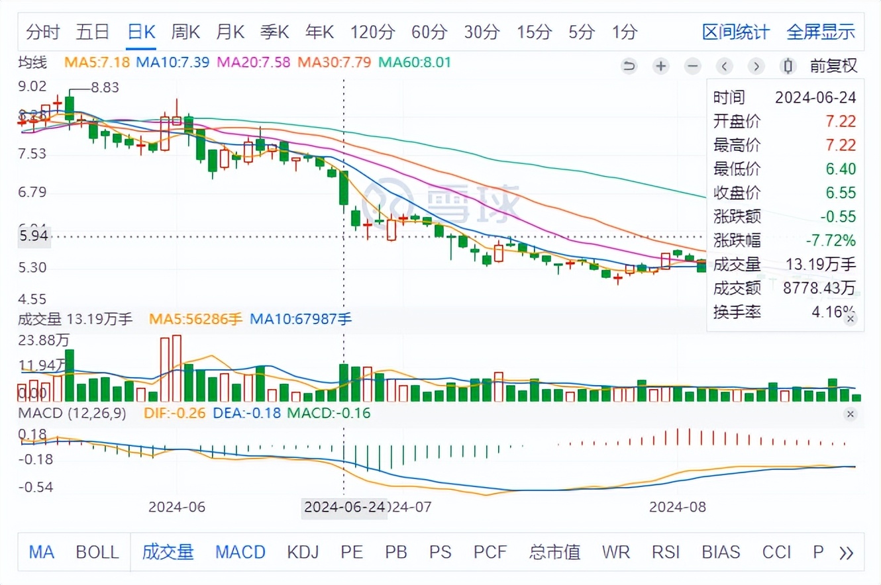Select the 30分 period tab
Image resolution: width=881 pixels, height=585 pixels.
[482, 32]
